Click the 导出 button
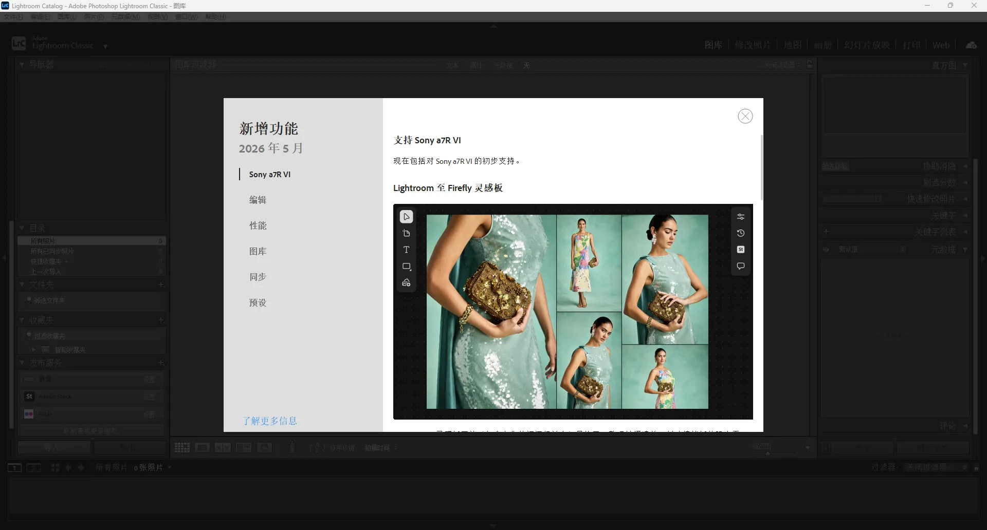987x530 pixels. 130,448
